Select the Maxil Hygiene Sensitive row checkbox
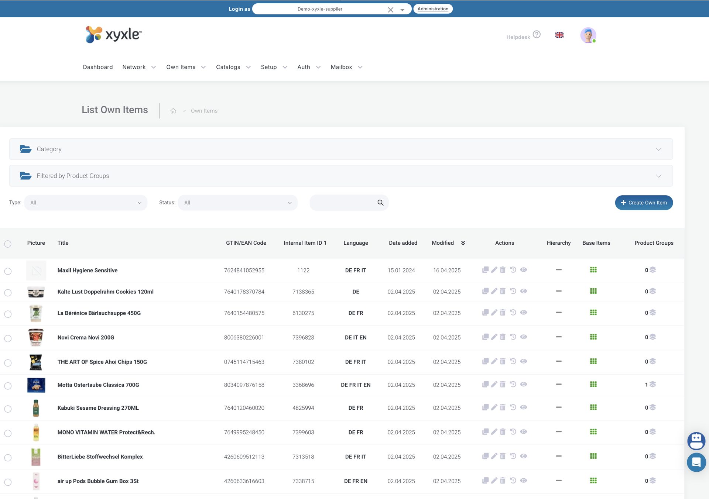 coord(8,271)
